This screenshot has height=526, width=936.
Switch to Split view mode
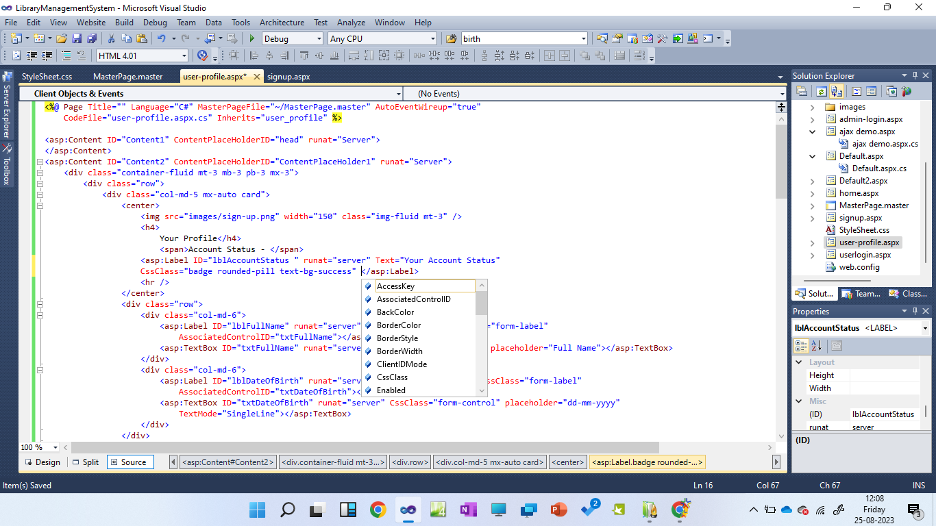click(x=85, y=462)
